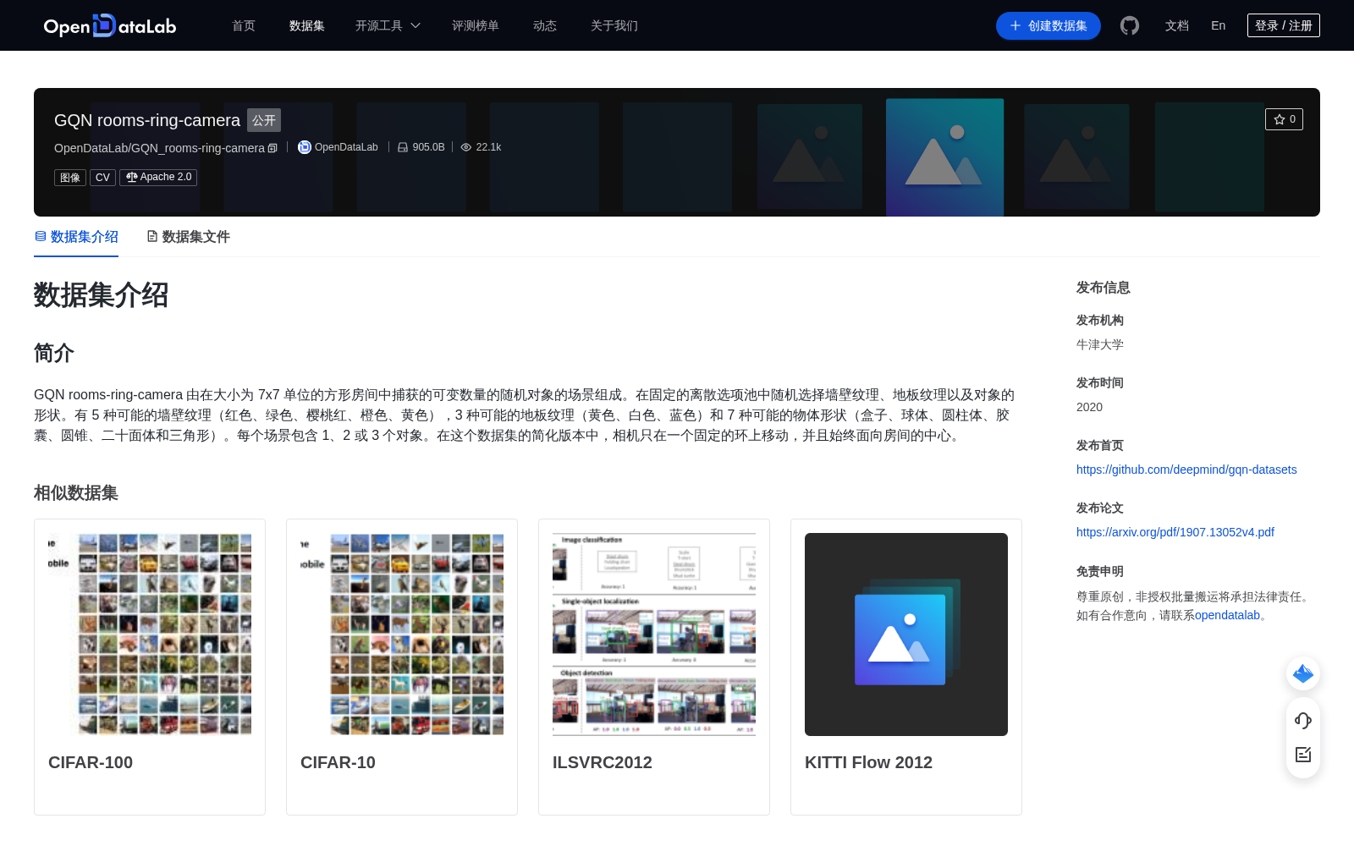
Task: Click the OpenDataLab logo
Action: coord(110,25)
